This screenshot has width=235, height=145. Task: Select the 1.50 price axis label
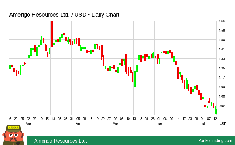222,40
